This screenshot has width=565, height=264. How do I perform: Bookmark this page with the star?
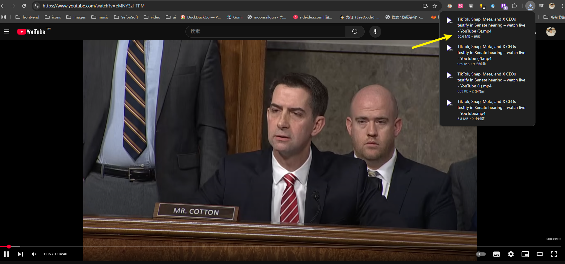tap(435, 6)
